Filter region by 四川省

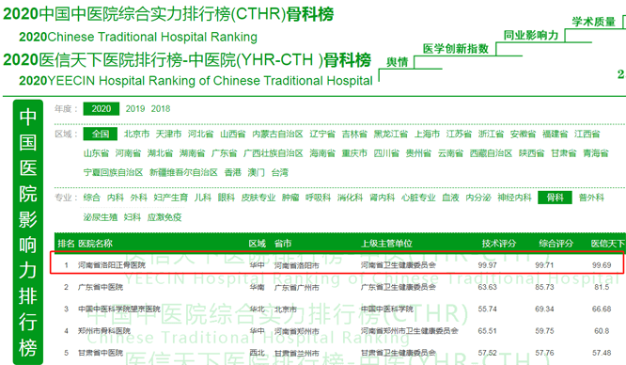coord(386,153)
